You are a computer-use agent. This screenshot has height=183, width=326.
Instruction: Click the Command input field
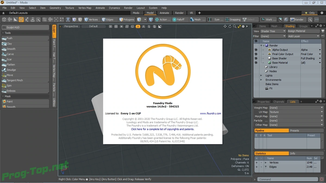(288, 179)
